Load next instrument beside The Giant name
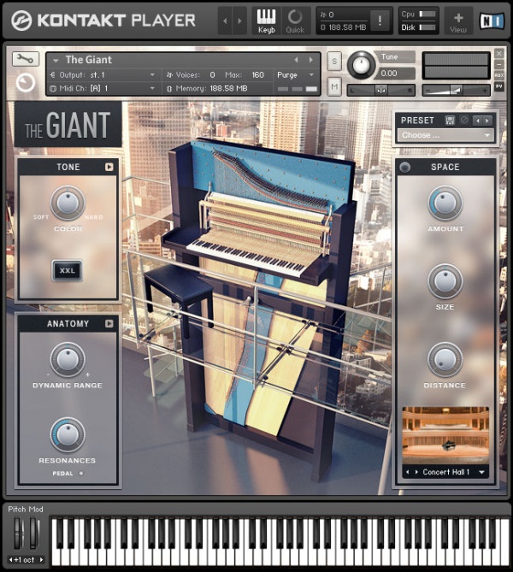Screen dimensions: 513x572 click(x=311, y=60)
